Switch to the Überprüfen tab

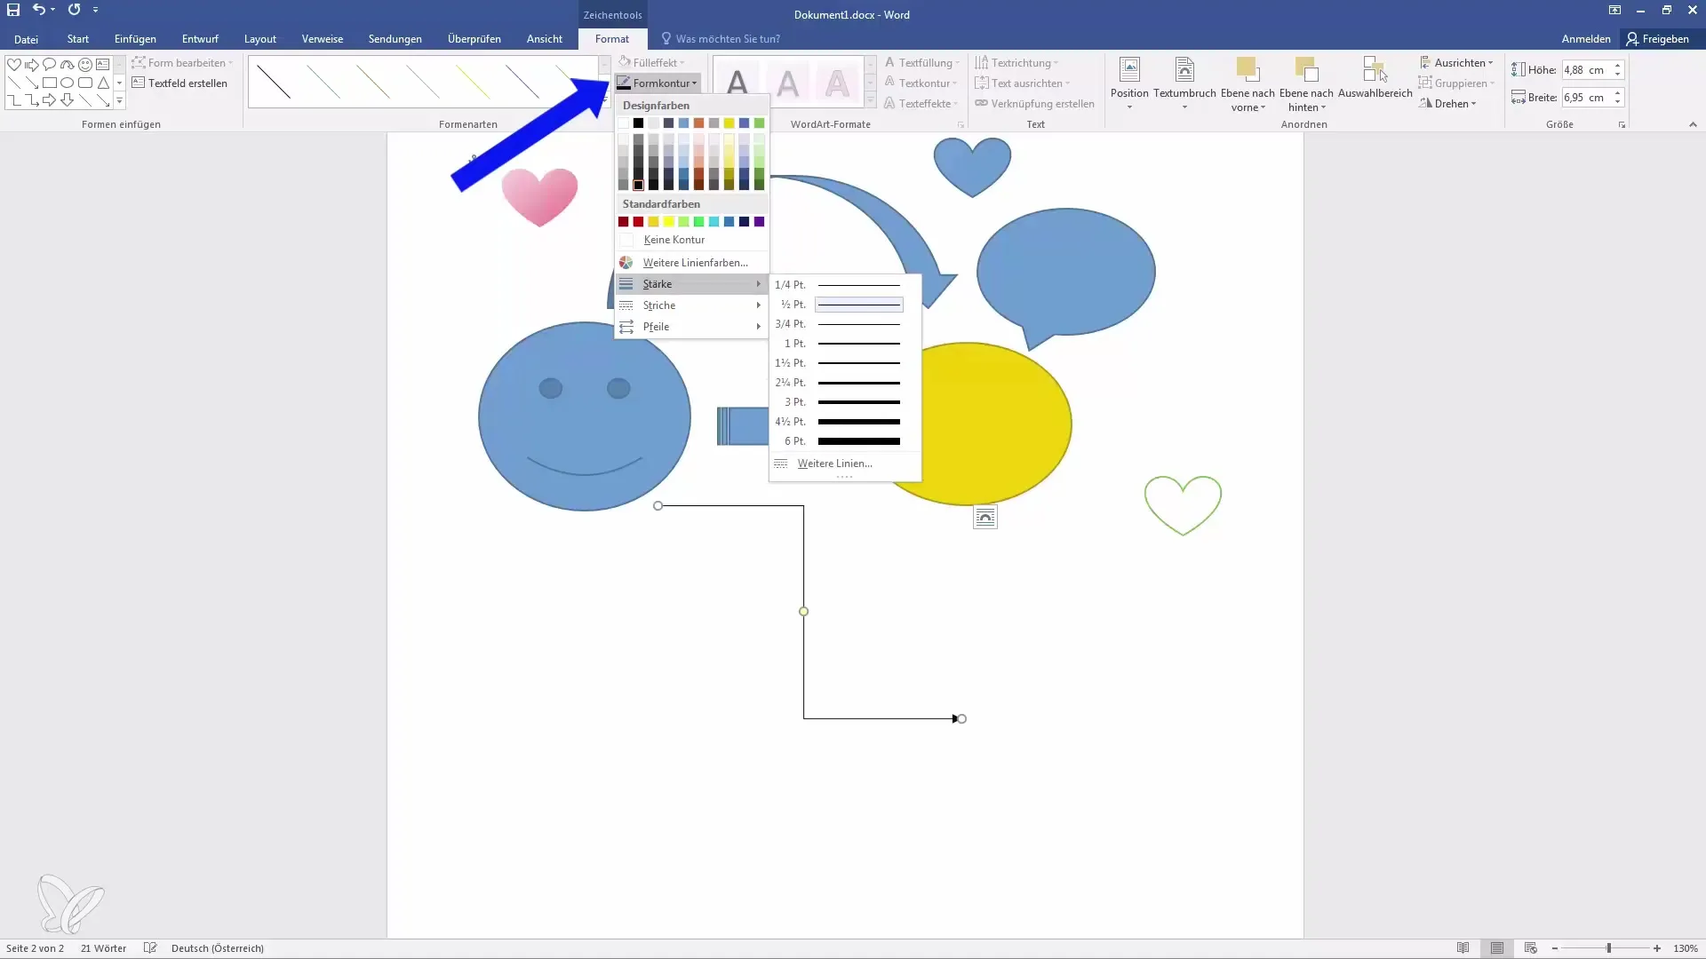(474, 39)
